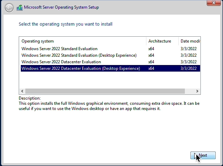This screenshot has height=166, width=223.
Task: Click the Date modified column header
Action: click(189, 41)
